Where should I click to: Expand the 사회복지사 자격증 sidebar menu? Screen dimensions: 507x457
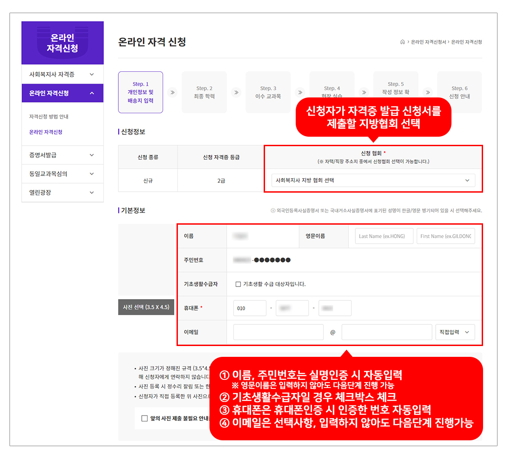62,74
